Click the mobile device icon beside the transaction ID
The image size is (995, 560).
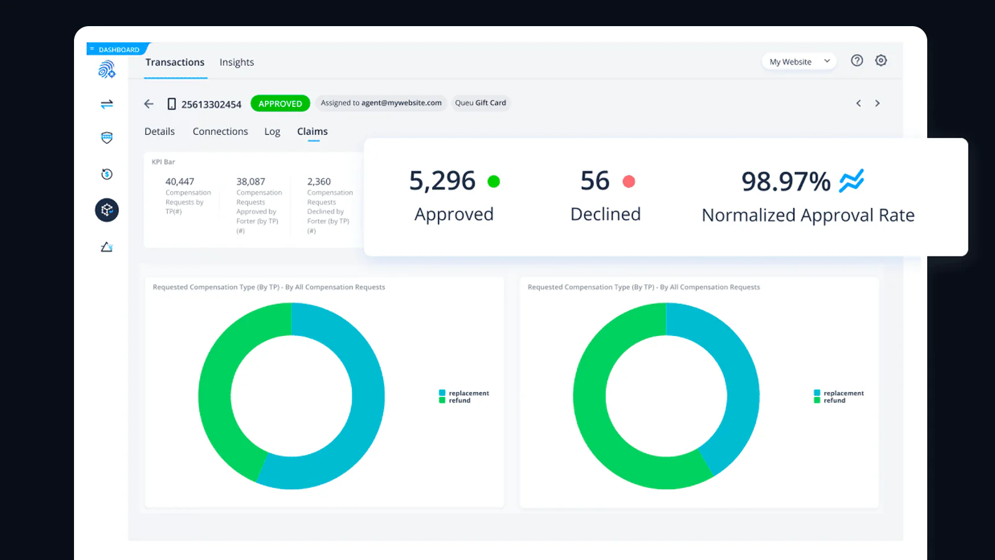tap(172, 104)
